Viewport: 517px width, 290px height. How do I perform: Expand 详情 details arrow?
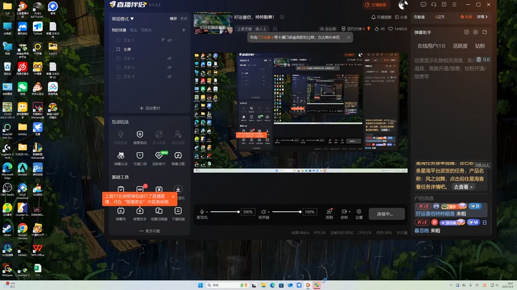482,17
